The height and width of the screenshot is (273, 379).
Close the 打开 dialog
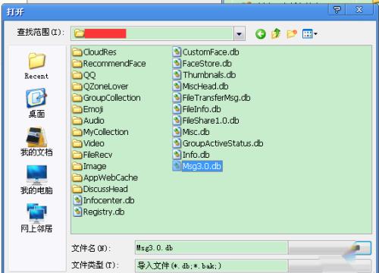359,10
